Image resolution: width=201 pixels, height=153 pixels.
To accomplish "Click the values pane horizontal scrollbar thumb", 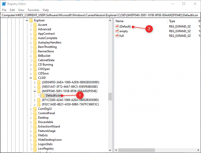I will (x=136, y=150).
